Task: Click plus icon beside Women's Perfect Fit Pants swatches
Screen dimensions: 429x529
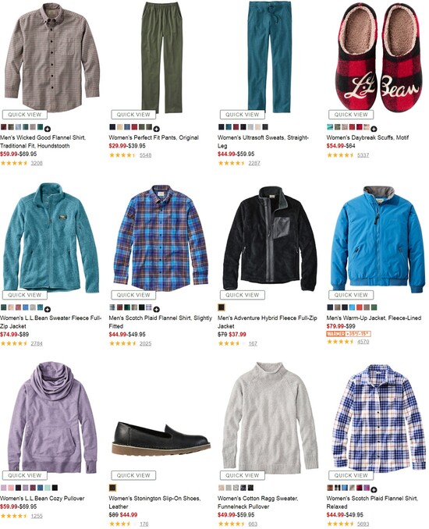Action: pos(157,129)
